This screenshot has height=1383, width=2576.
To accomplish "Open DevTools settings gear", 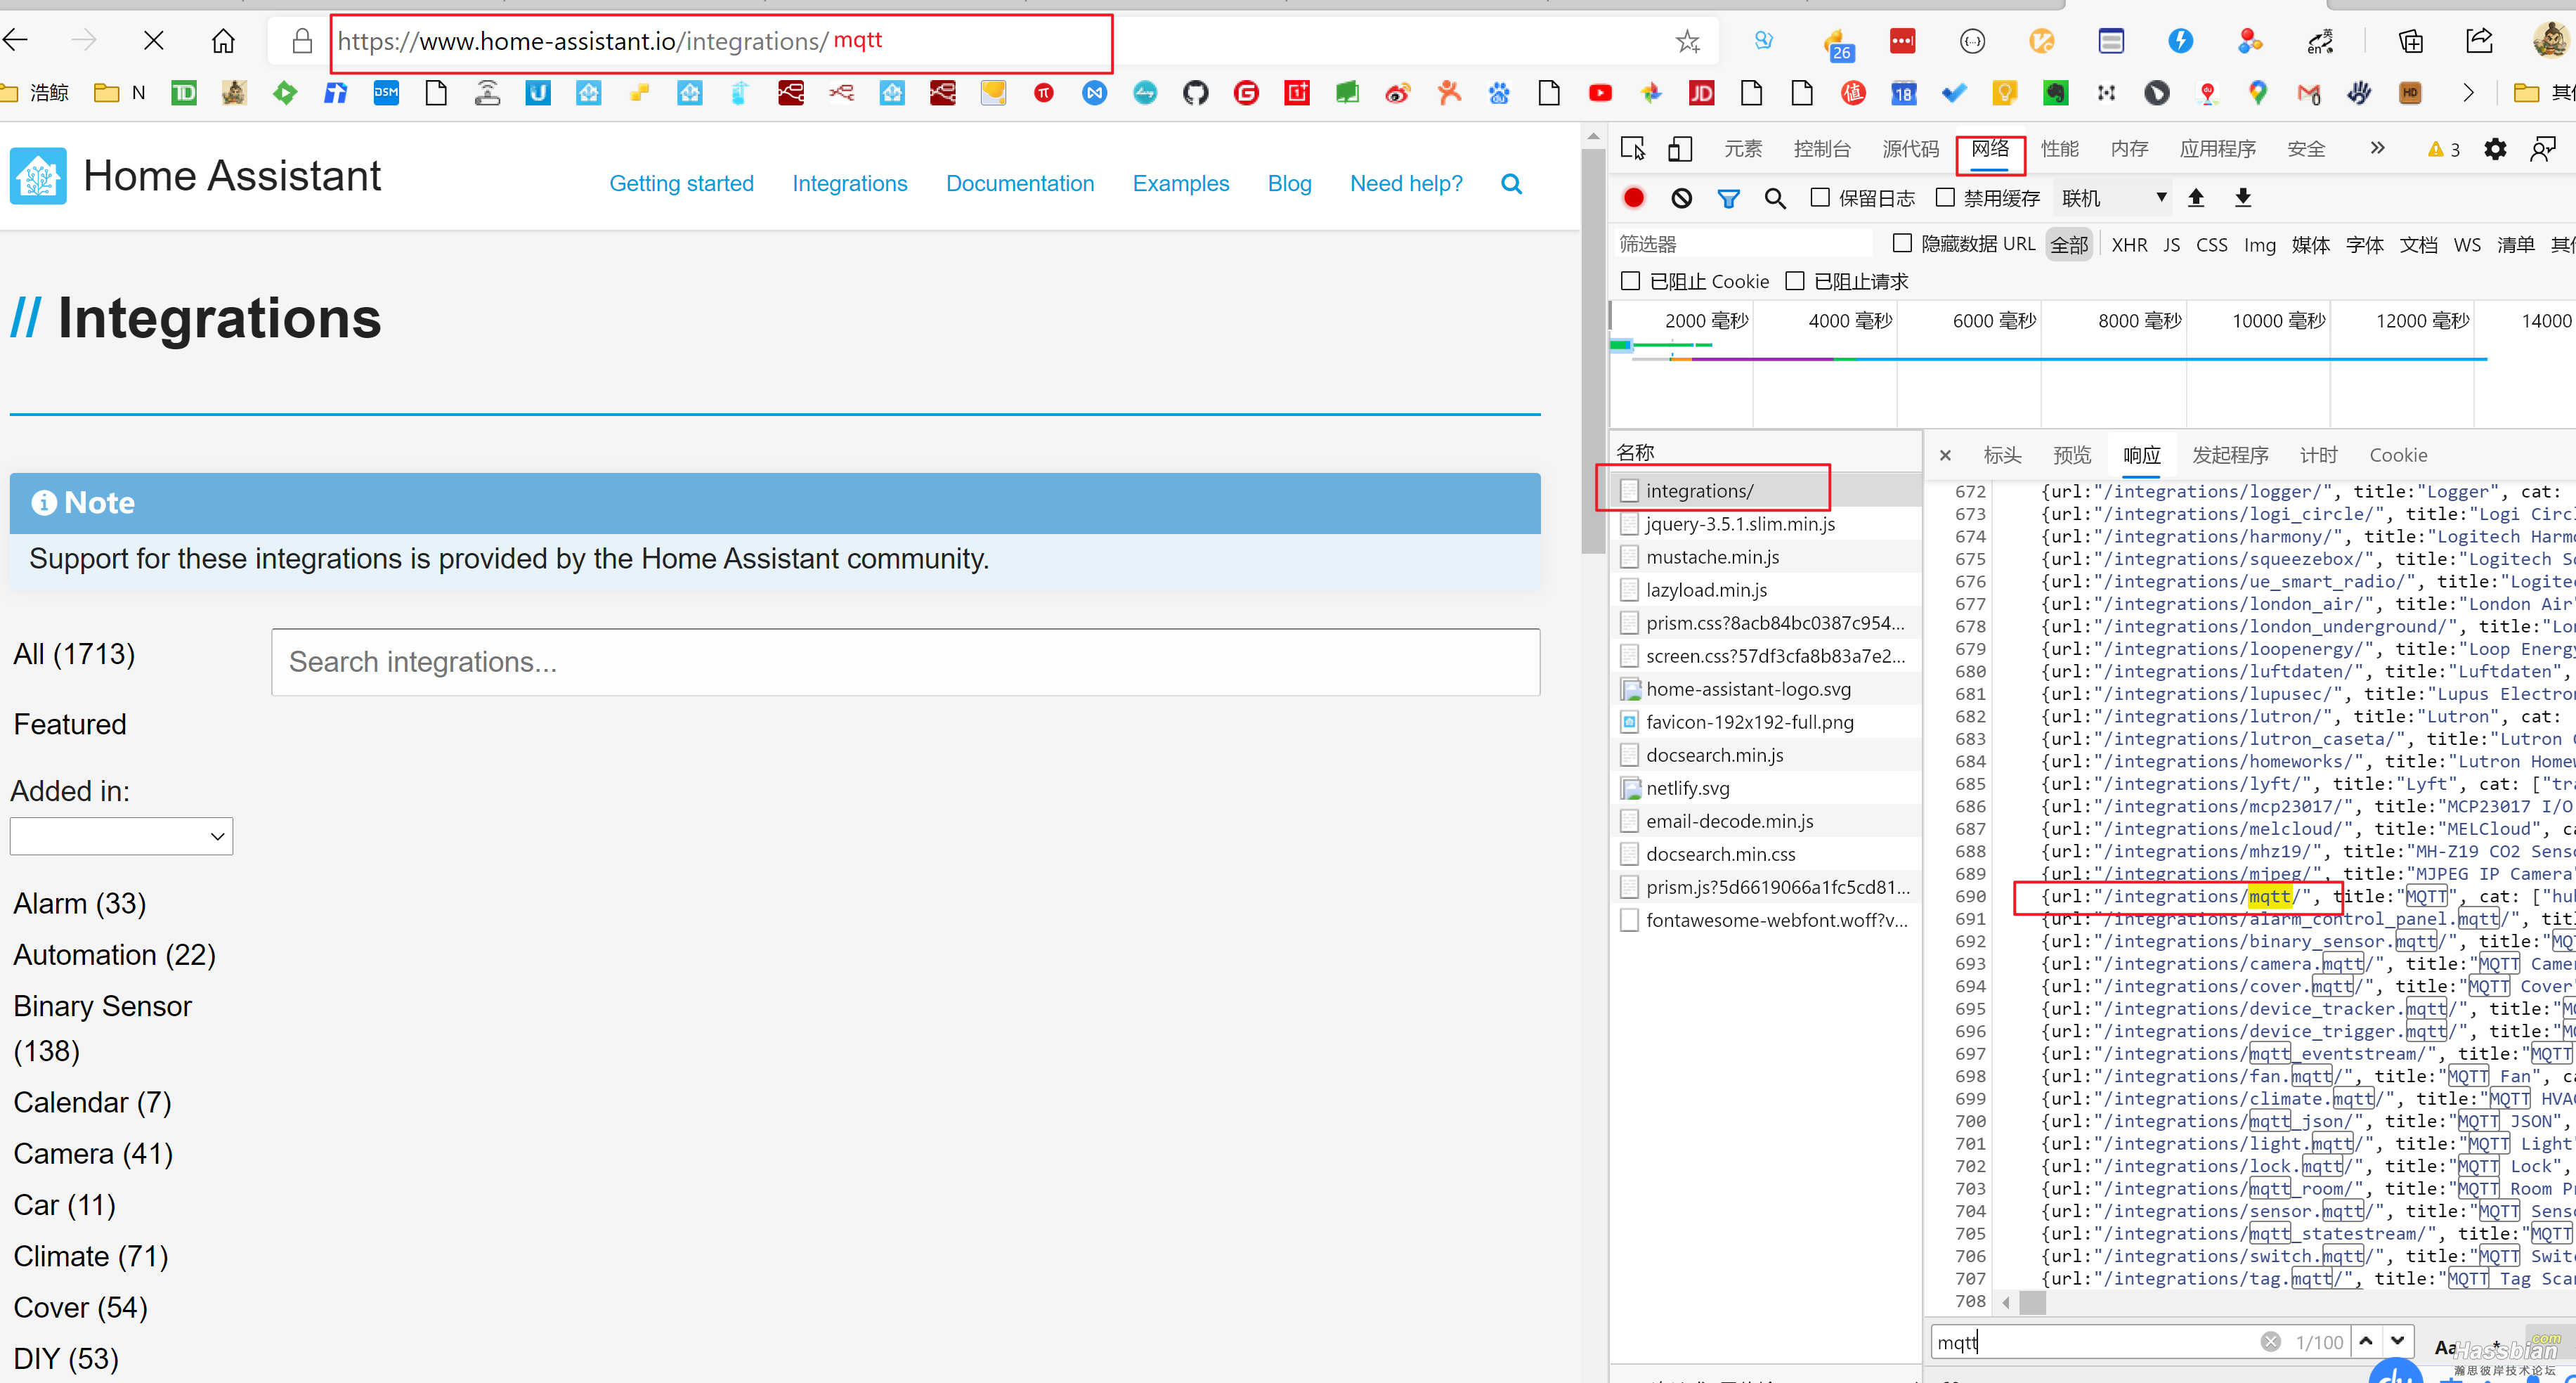I will click(2495, 149).
